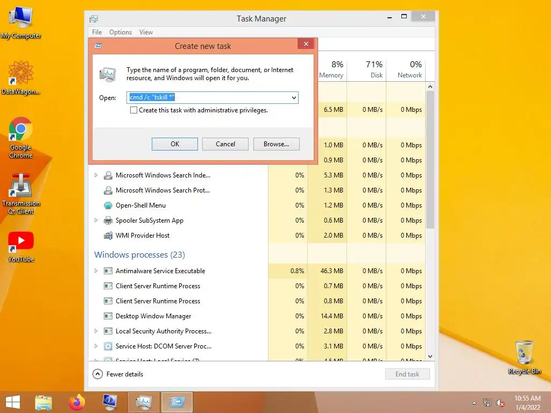The width and height of the screenshot is (551, 413).
Task: Click the 0.8% CPU value
Action: tap(297, 271)
